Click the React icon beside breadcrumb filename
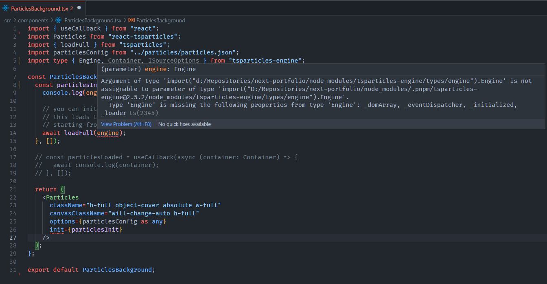Viewport: 547px width, 284px height. click(x=59, y=20)
